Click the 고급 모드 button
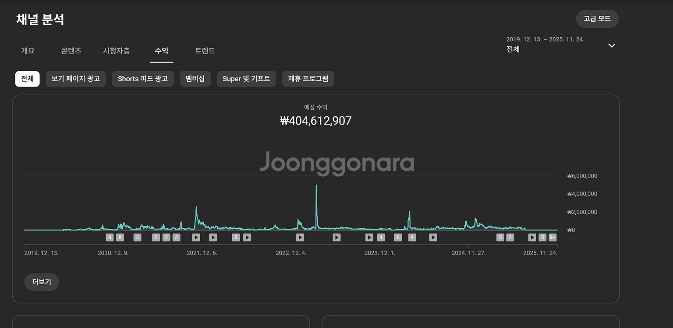The image size is (673, 328). 597,19
